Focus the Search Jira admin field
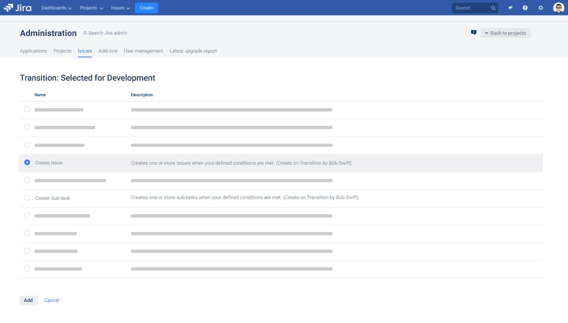The image size is (568, 323). [105, 33]
